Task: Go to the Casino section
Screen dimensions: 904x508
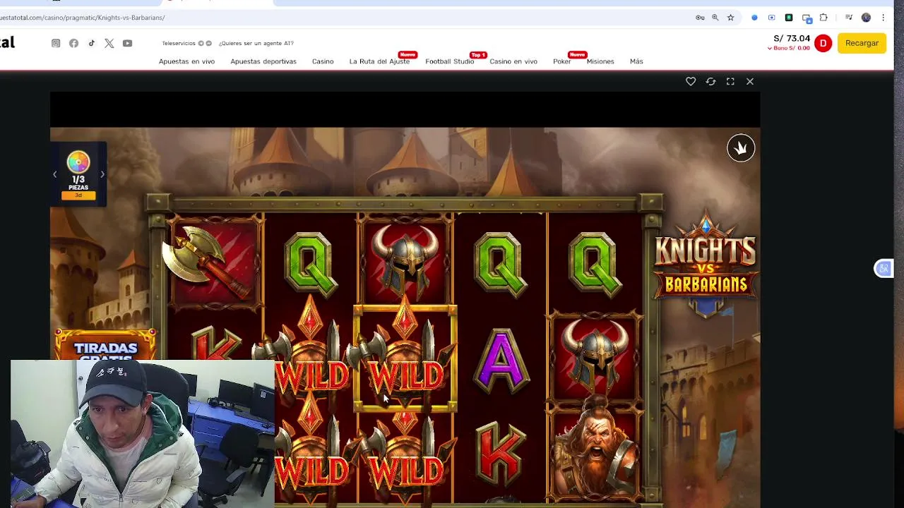Action: coord(323,61)
